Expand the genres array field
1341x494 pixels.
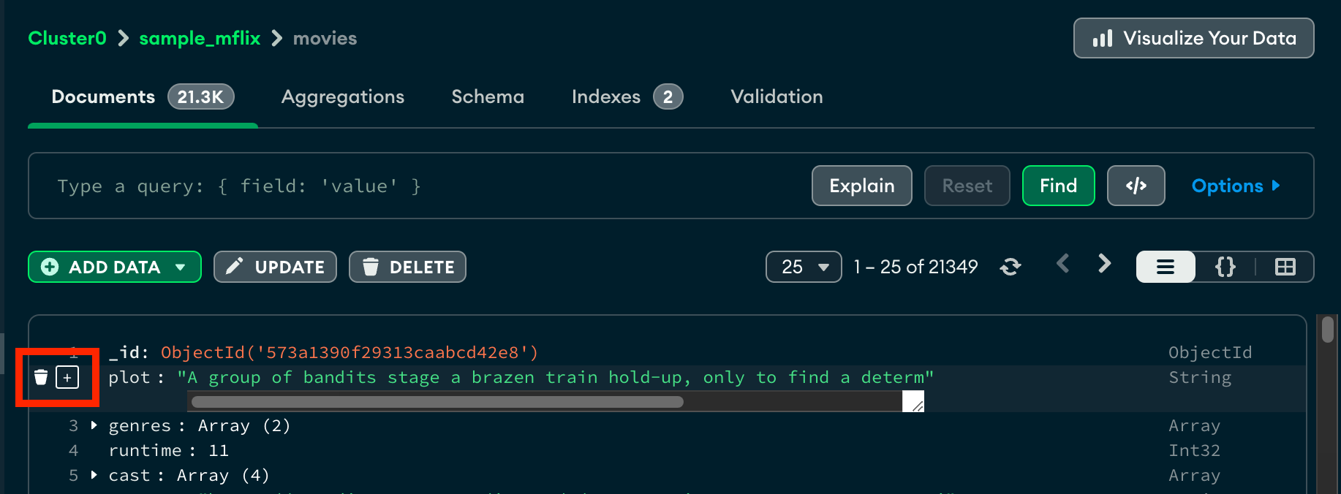click(94, 425)
